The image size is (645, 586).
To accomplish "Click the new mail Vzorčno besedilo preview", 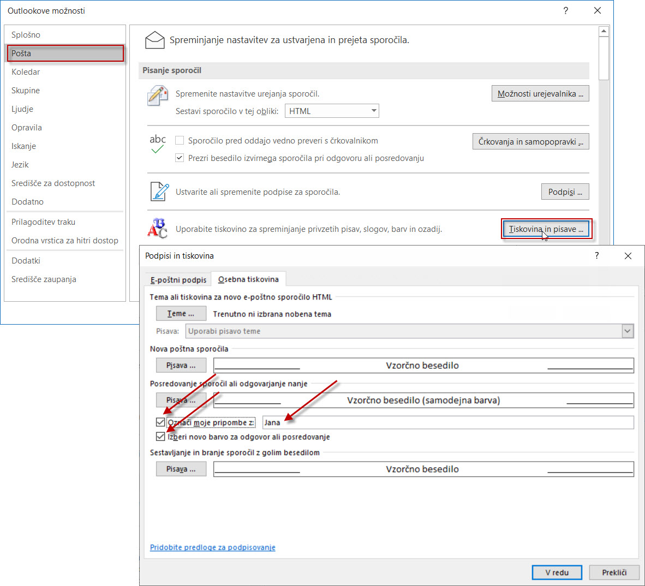I will click(423, 365).
